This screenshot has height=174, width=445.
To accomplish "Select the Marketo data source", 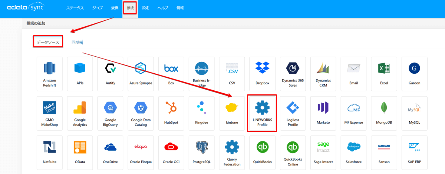I will (323, 113).
